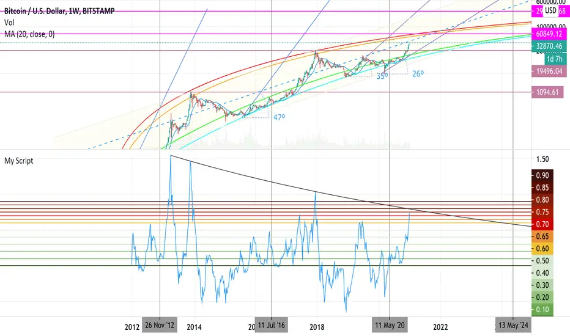The height and width of the screenshot is (336, 570).
Task: Click the 19496.04 price label
Action: tap(549, 71)
